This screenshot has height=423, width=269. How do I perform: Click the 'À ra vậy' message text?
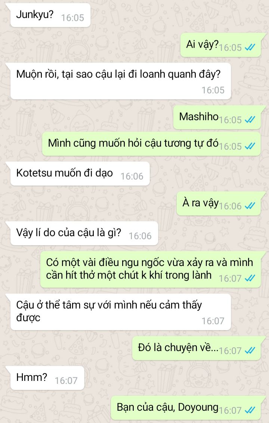[x=201, y=202]
